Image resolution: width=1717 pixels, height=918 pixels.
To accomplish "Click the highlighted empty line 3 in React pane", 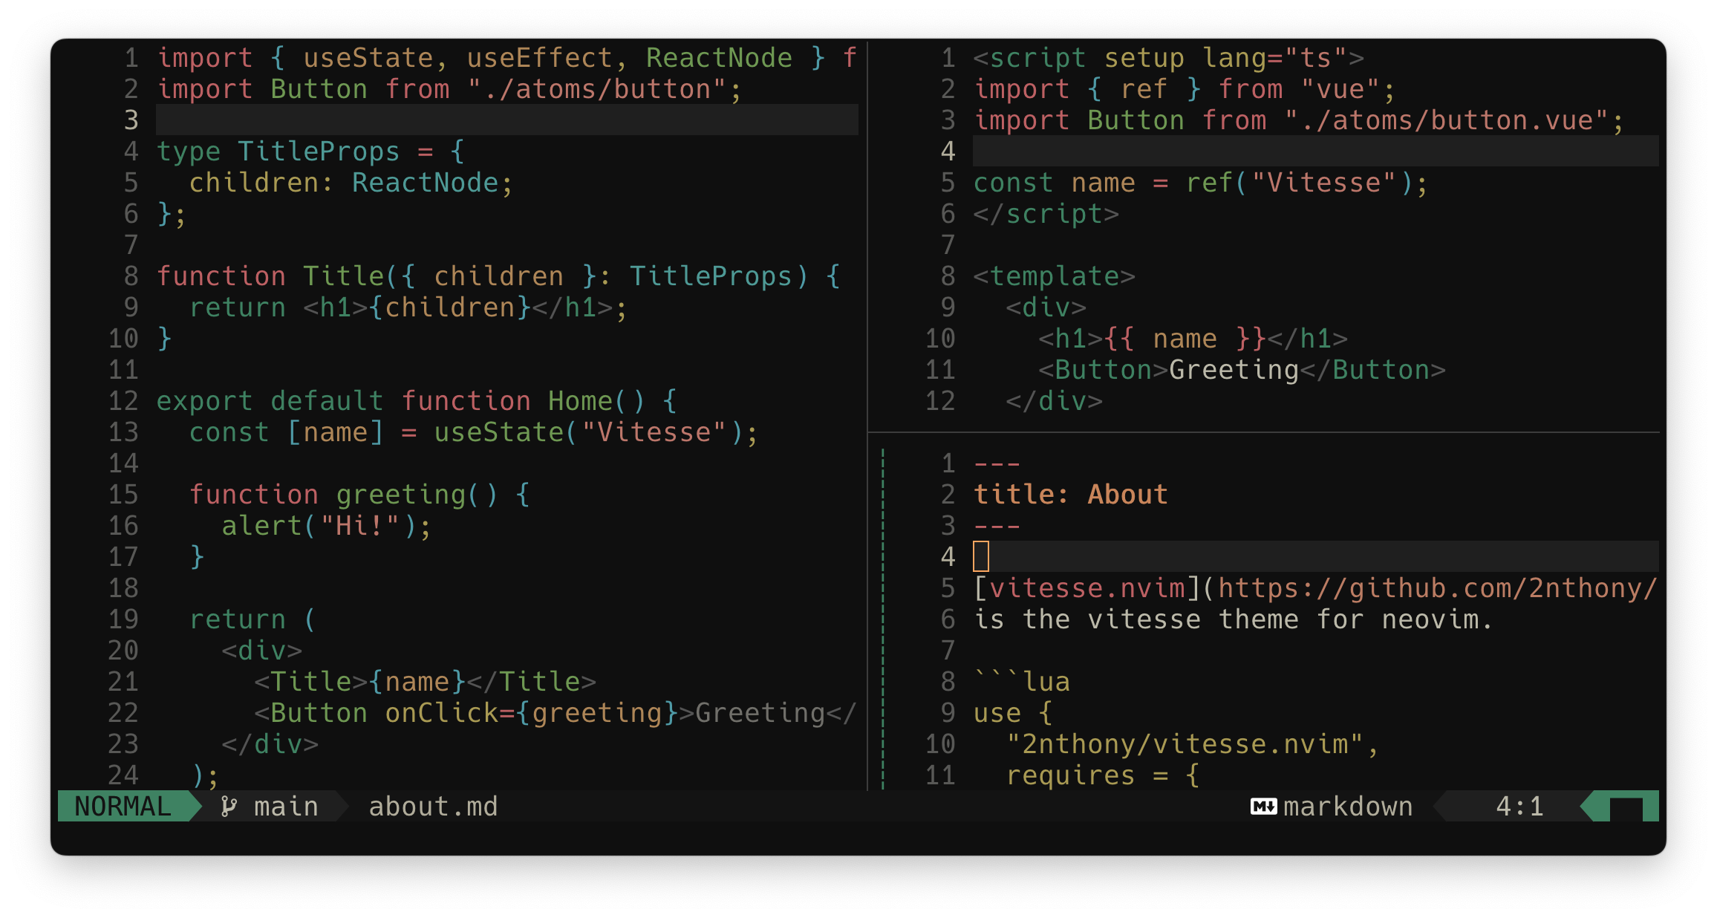I will 506,120.
